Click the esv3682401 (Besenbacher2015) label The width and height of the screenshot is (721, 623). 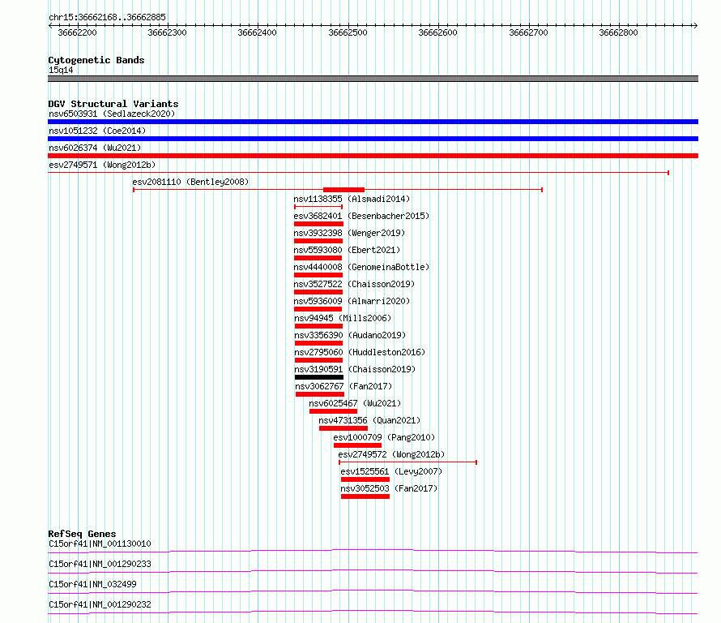pos(361,216)
